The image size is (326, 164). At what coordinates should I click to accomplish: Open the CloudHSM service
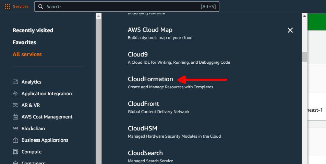click(142, 128)
